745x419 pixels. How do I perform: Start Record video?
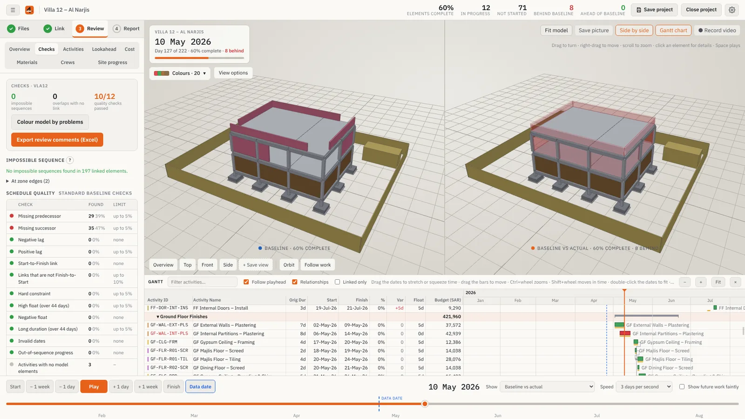(717, 30)
